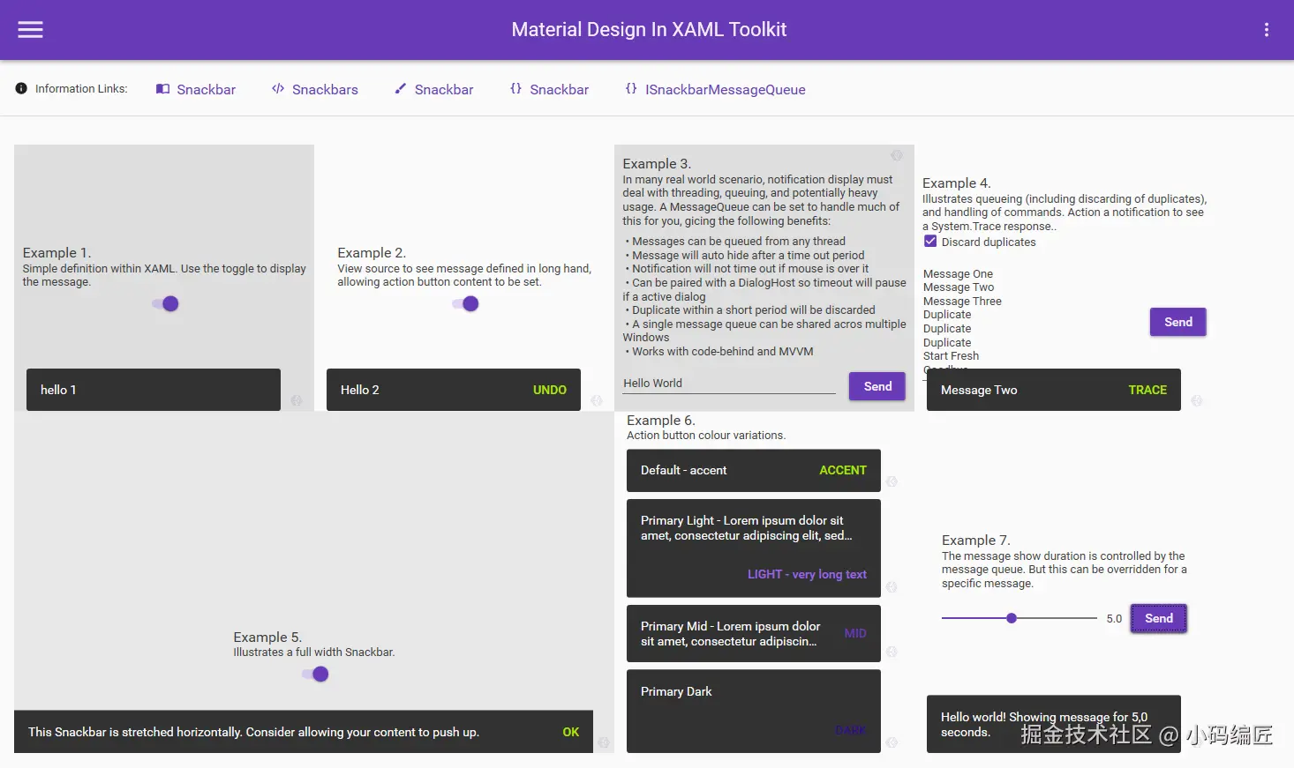
Task: Open the Snackbars source link
Action: click(325, 90)
